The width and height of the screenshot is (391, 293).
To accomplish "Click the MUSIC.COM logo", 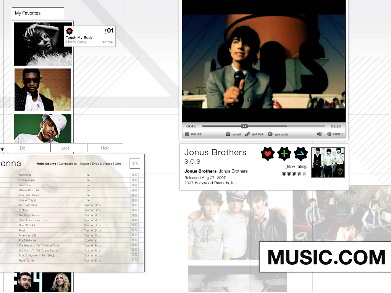I will (326, 258).
